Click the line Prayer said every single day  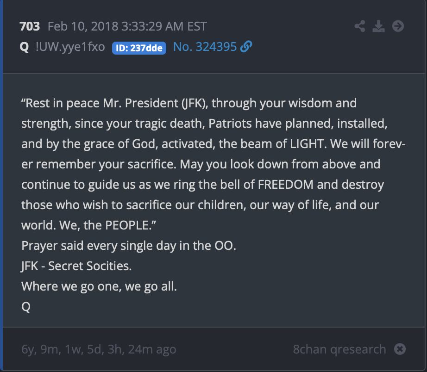(x=129, y=246)
